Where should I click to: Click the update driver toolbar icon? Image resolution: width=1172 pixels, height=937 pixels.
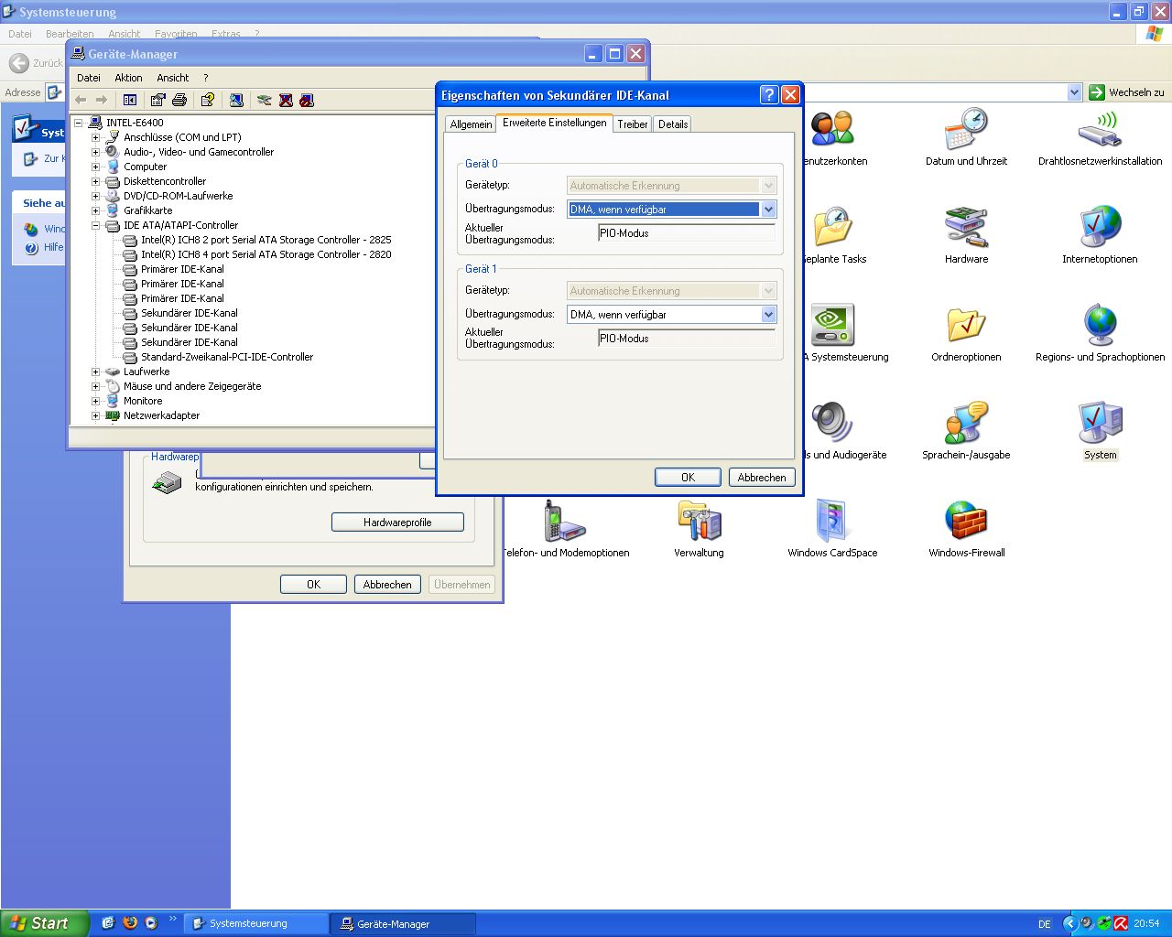tap(265, 100)
